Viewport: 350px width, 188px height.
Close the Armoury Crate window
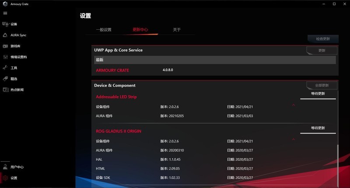tap(345, 4)
